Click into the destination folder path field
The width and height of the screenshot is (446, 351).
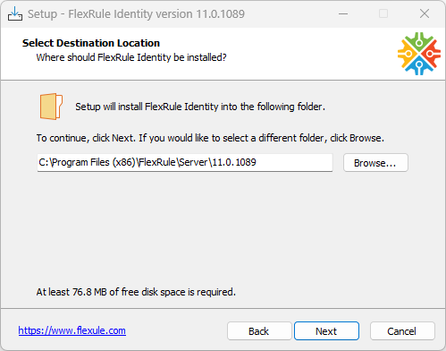185,162
